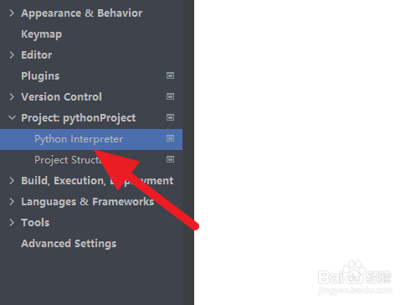Screen dimensions: 416x305
Task: Open the Keymap settings page
Action: [x=42, y=34]
